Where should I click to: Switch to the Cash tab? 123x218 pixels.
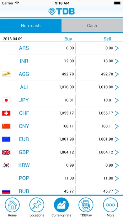click(92, 26)
